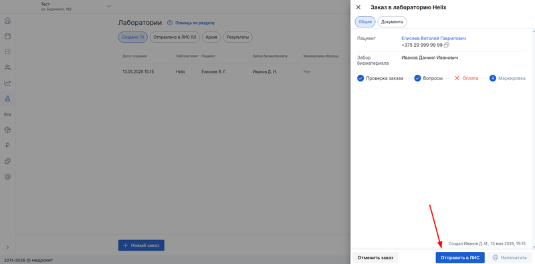Click the Лаборатория column header
Image resolution: width=535 pixels, height=264 pixels.
pyautogui.click(x=187, y=56)
